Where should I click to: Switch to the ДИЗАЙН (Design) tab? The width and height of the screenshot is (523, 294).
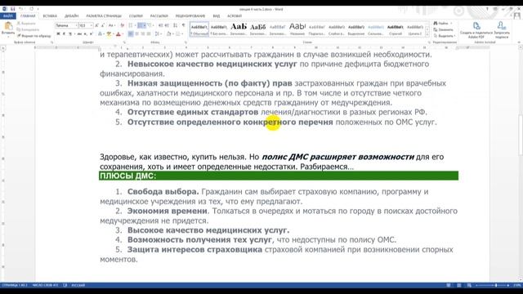(x=71, y=16)
